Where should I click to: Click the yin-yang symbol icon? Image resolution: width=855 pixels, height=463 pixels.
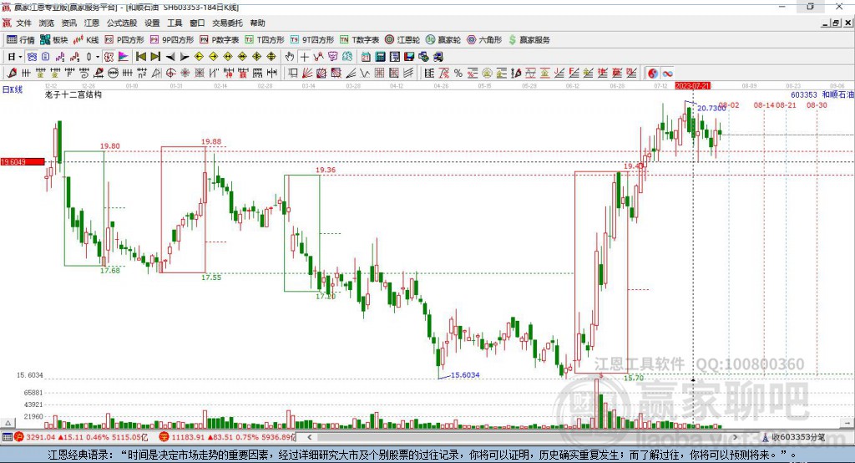(x=653, y=74)
